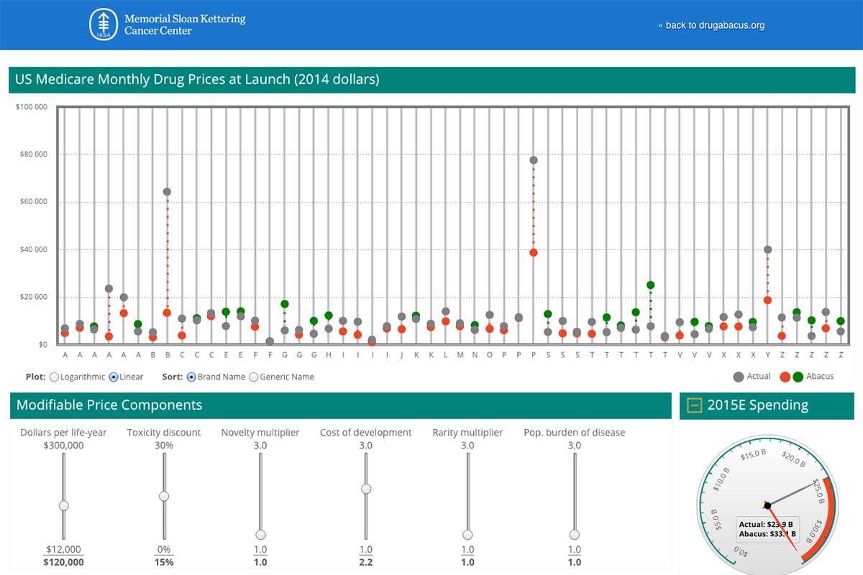Click the gray Actual point for drug Y near $40,000

768,249
